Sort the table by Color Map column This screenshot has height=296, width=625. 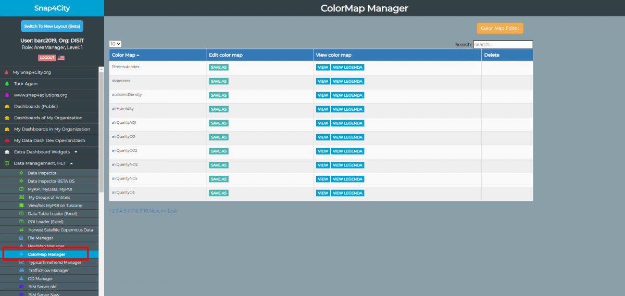pyautogui.click(x=126, y=55)
